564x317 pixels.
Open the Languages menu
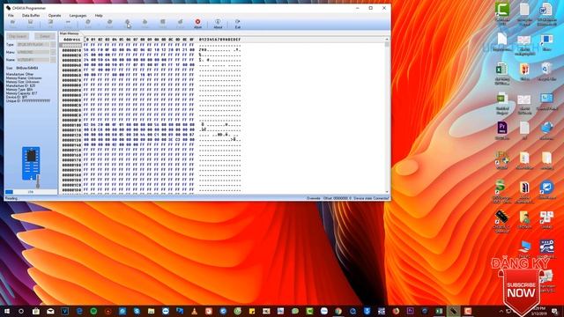[78, 16]
